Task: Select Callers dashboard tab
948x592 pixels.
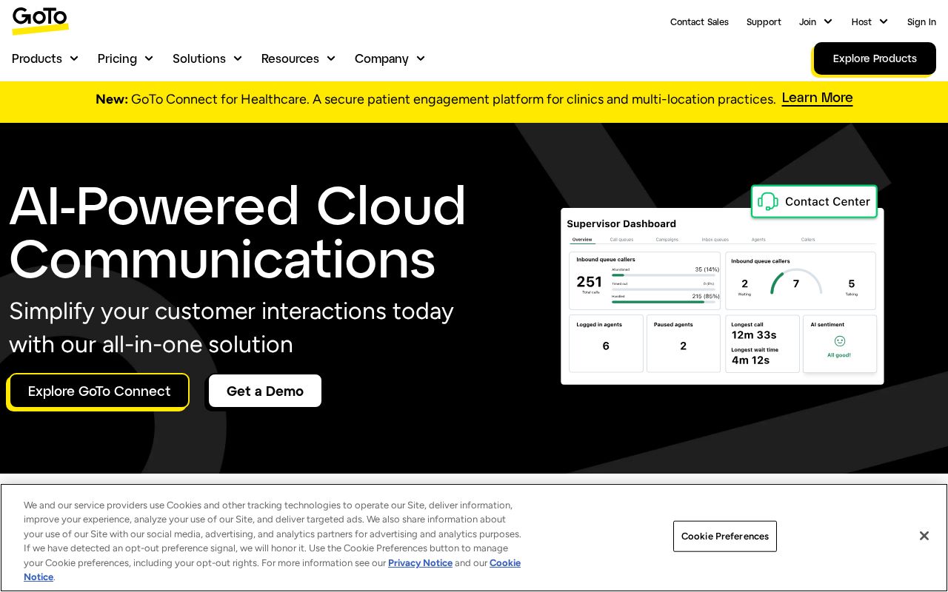Action: pyautogui.click(x=808, y=240)
